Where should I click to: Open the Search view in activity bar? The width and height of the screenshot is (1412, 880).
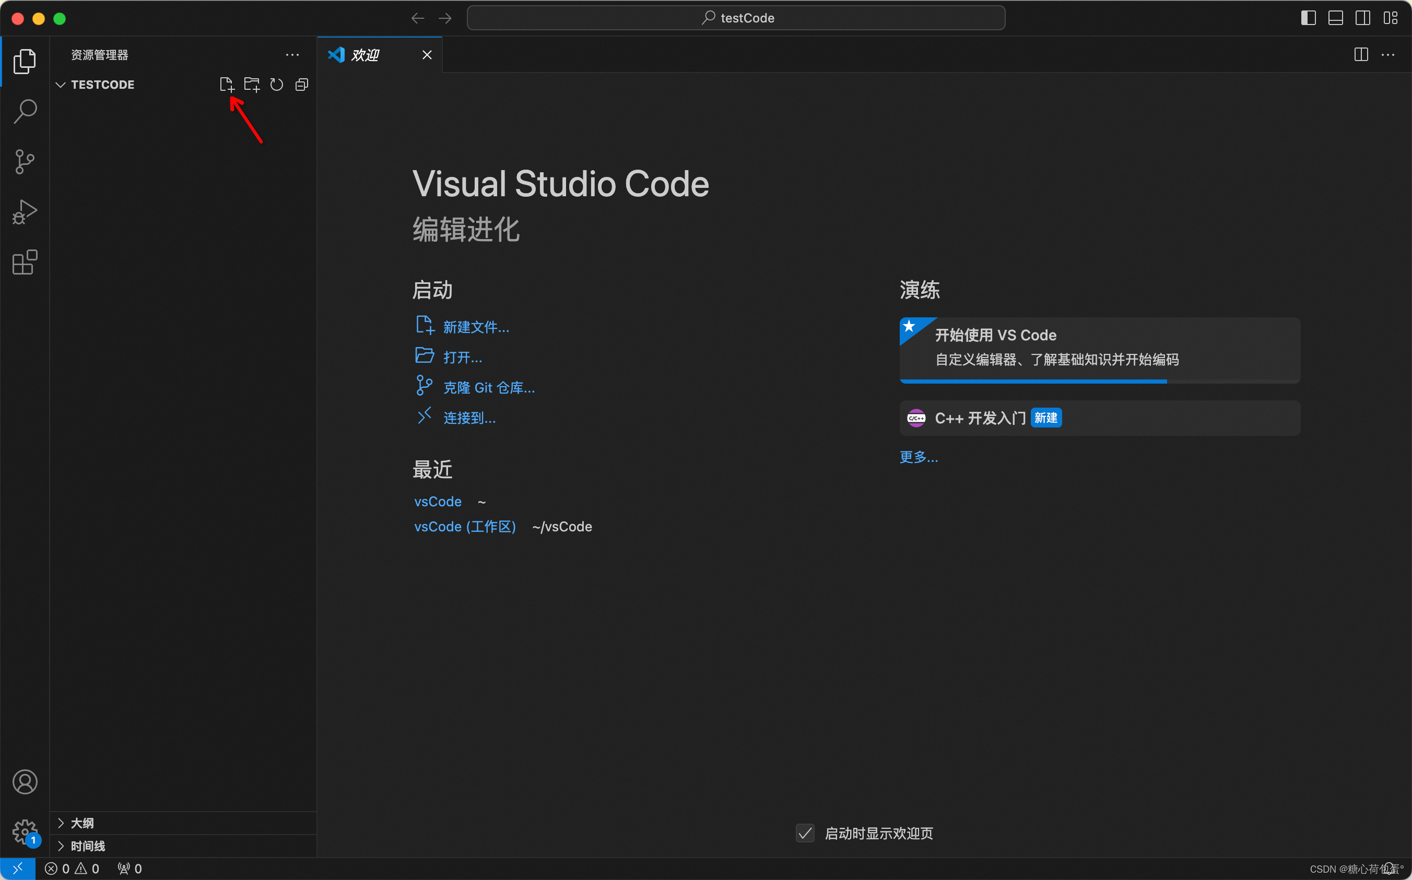click(x=25, y=111)
